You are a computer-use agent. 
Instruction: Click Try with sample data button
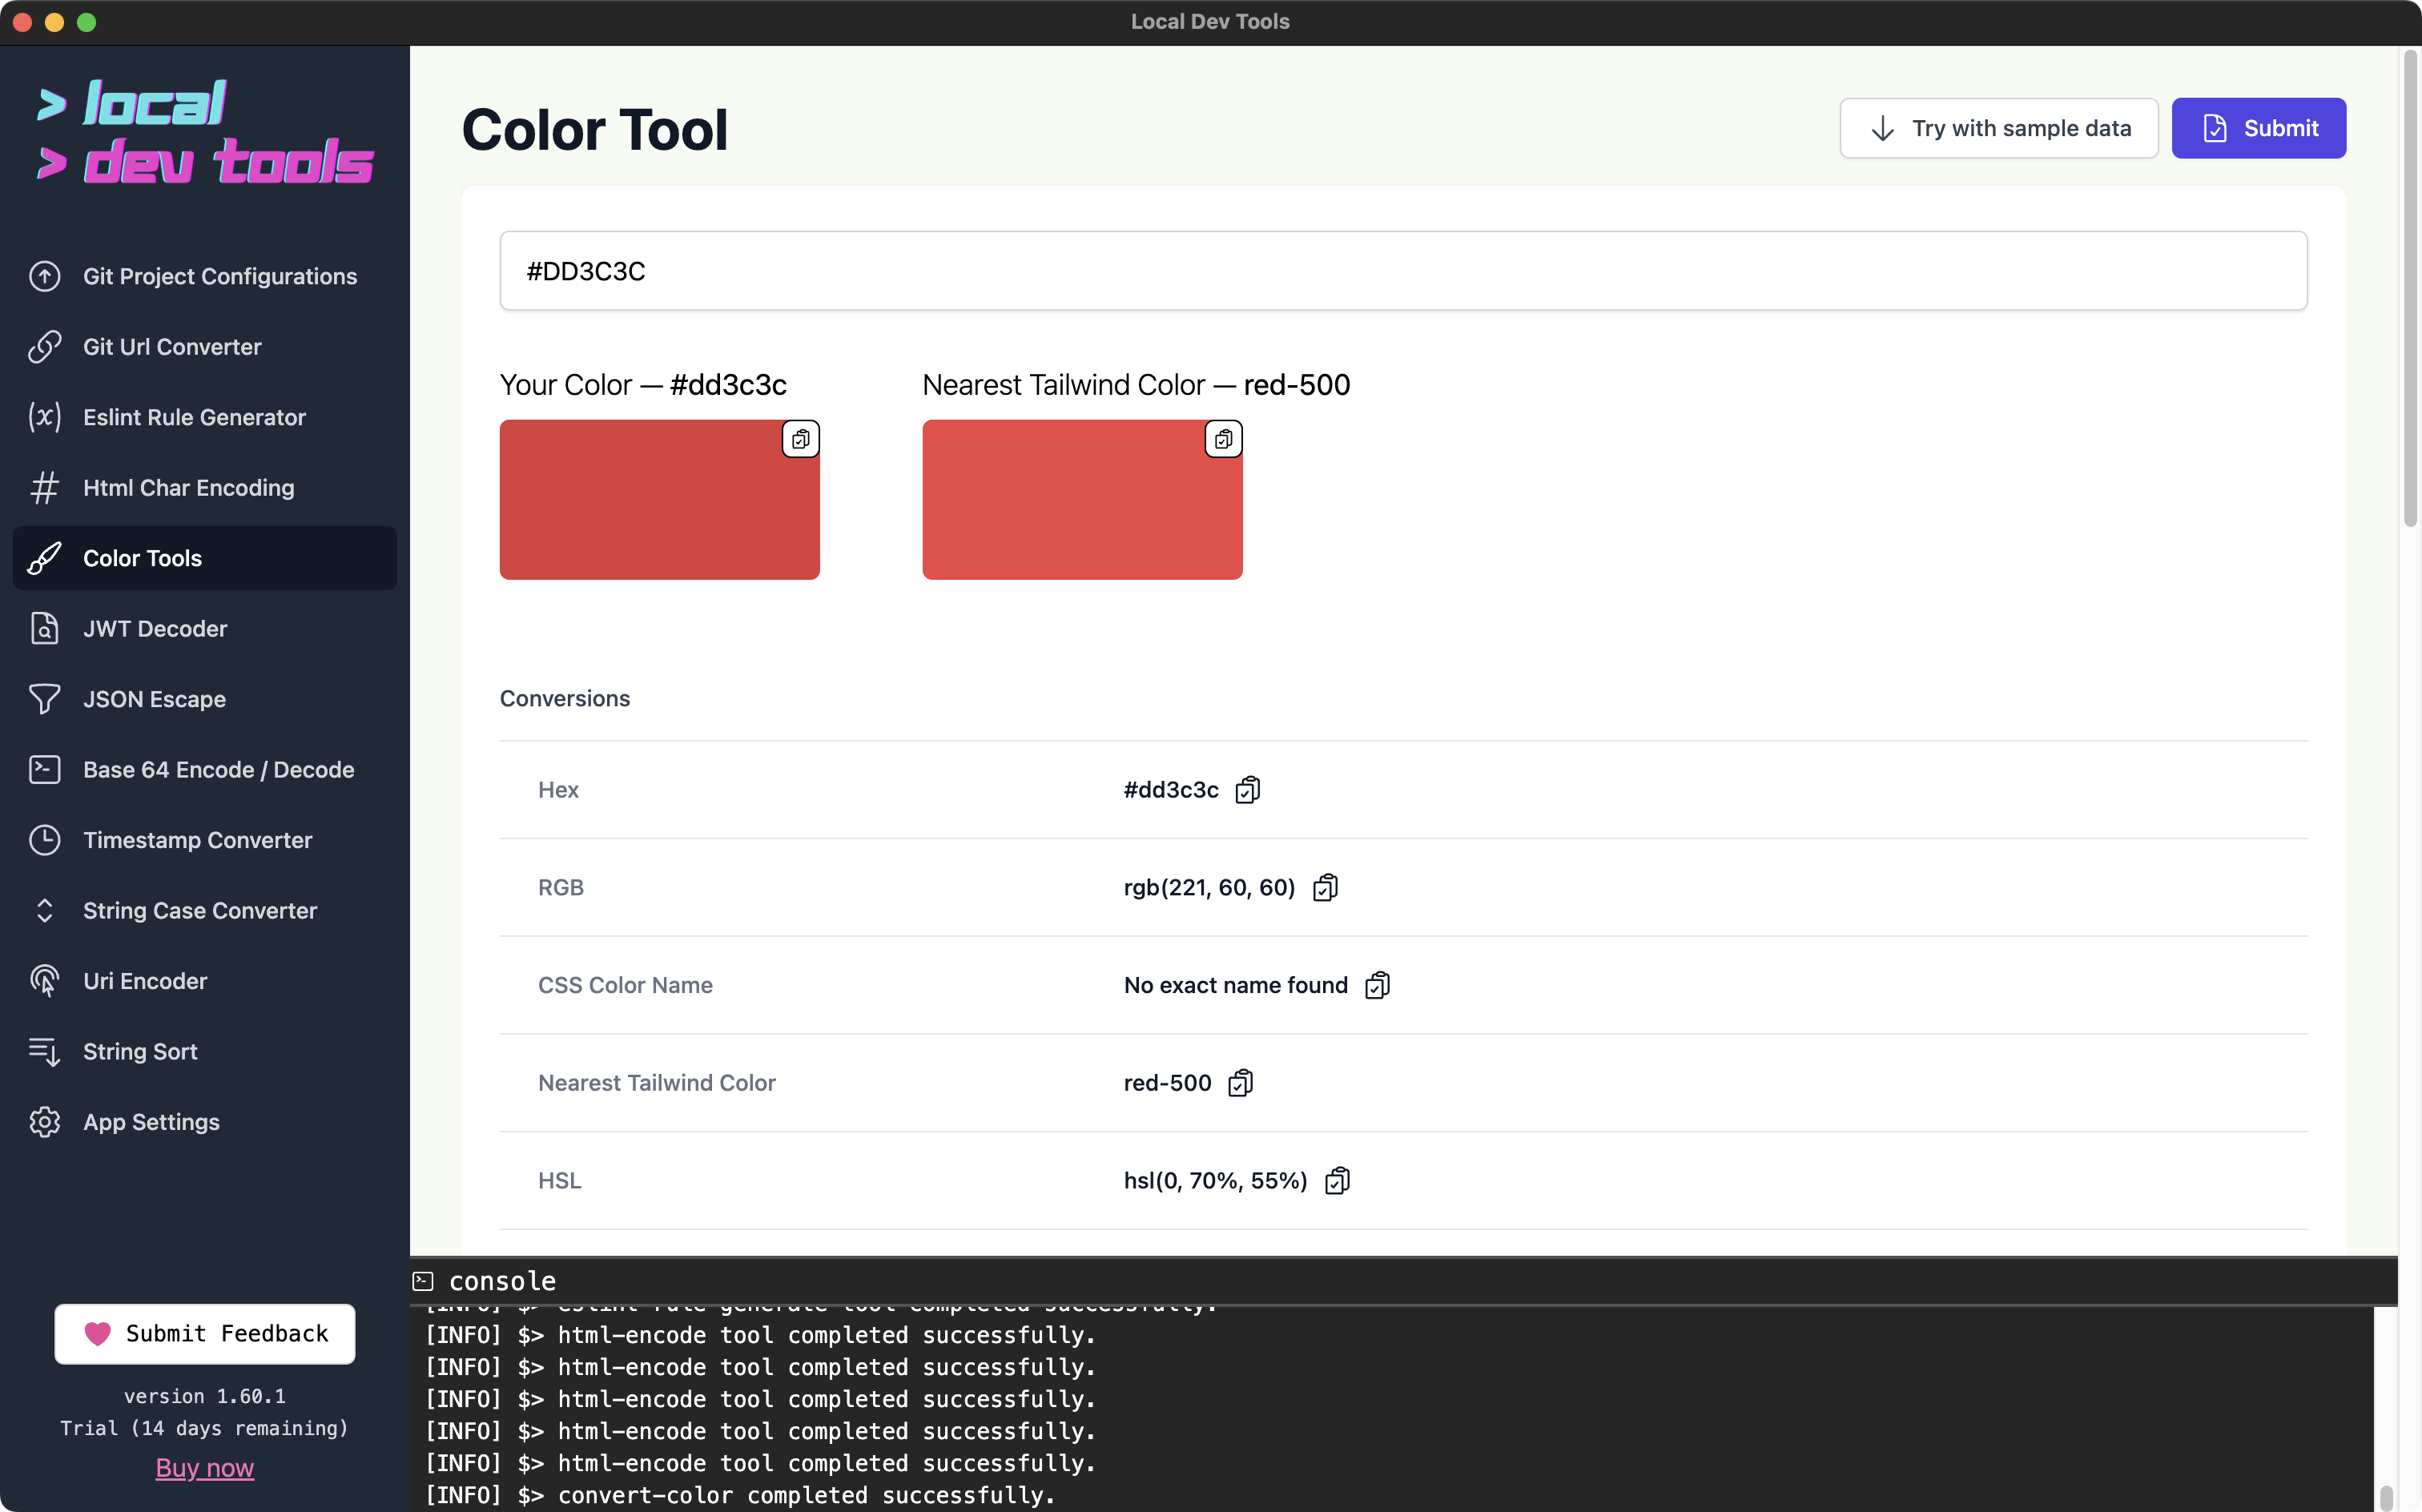[1998, 128]
